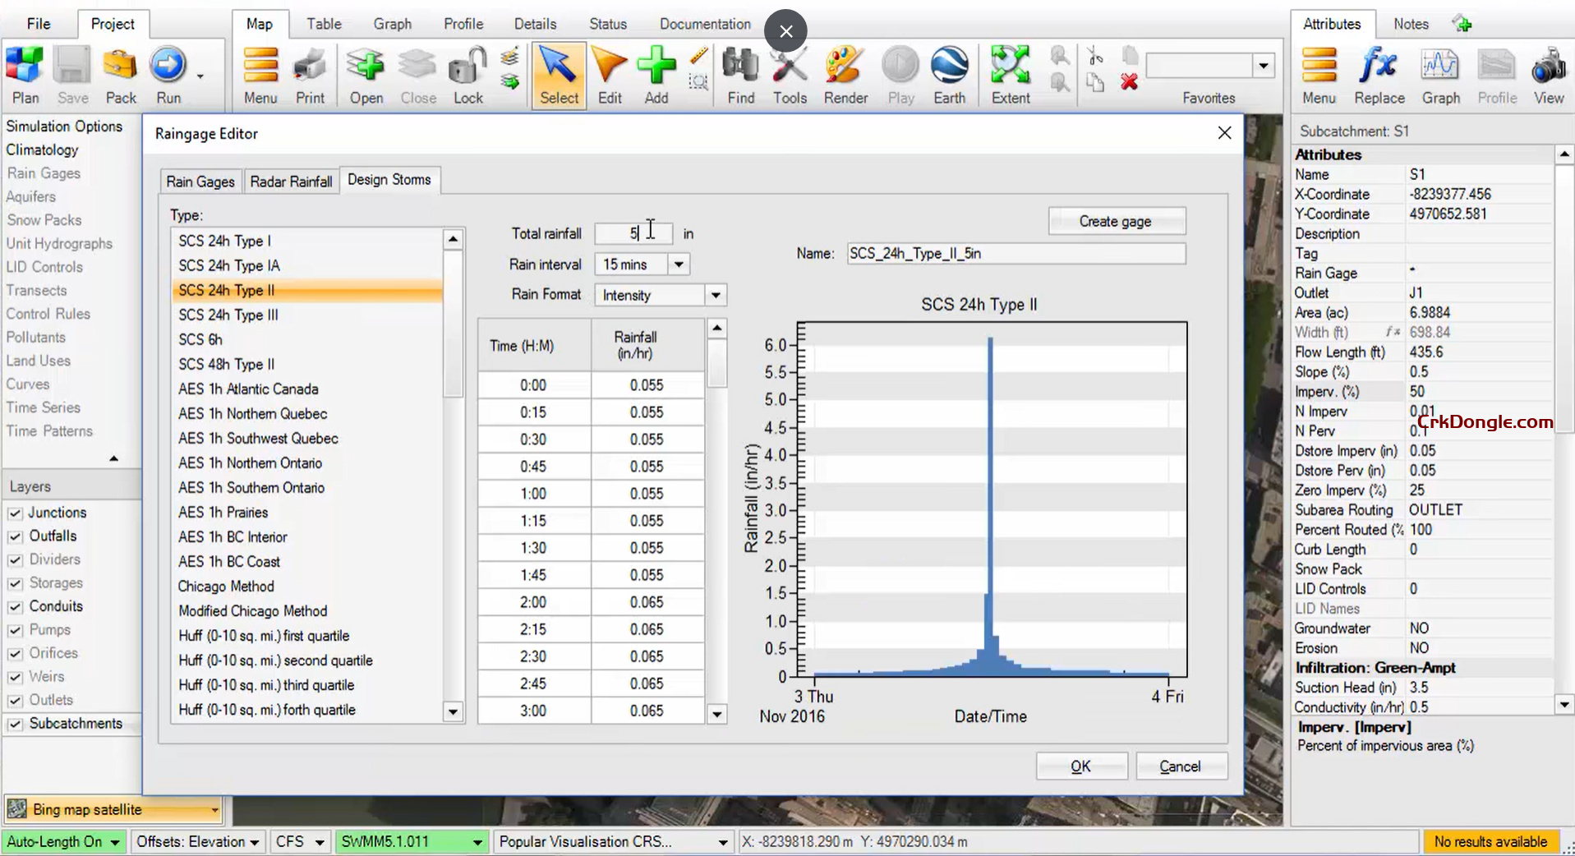Click the Extent icon

click(1010, 74)
